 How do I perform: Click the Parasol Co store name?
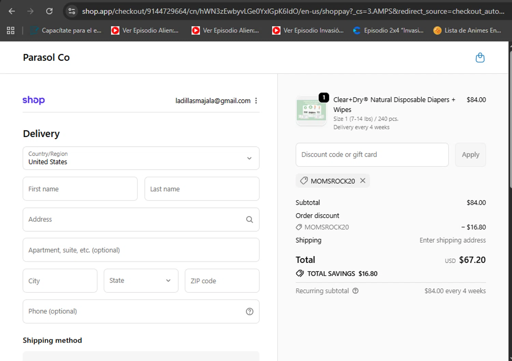[x=46, y=57]
